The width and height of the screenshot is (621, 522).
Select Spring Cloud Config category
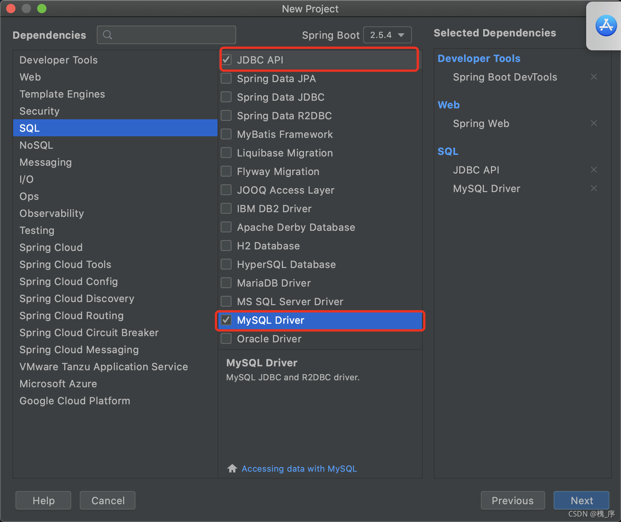(115, 282)
